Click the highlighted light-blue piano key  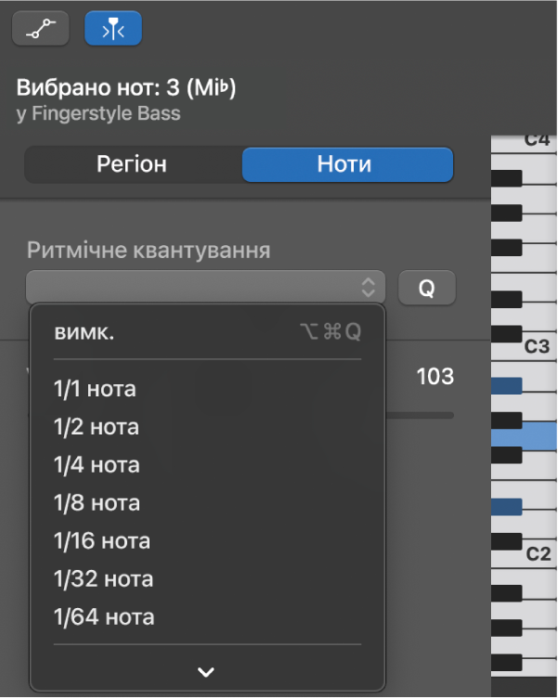(539, 436)
